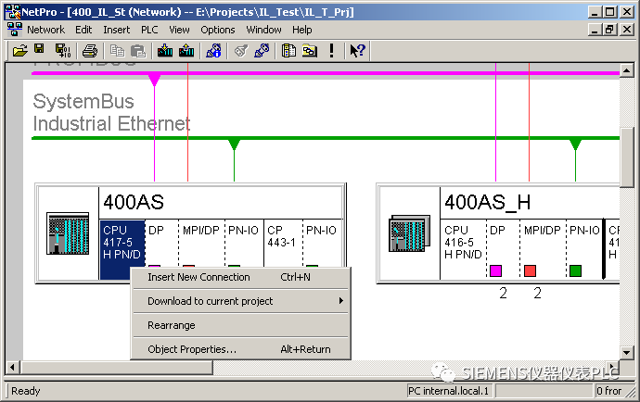Open the Insert menu
Screen dimensions: 640x402
(116, 30)
